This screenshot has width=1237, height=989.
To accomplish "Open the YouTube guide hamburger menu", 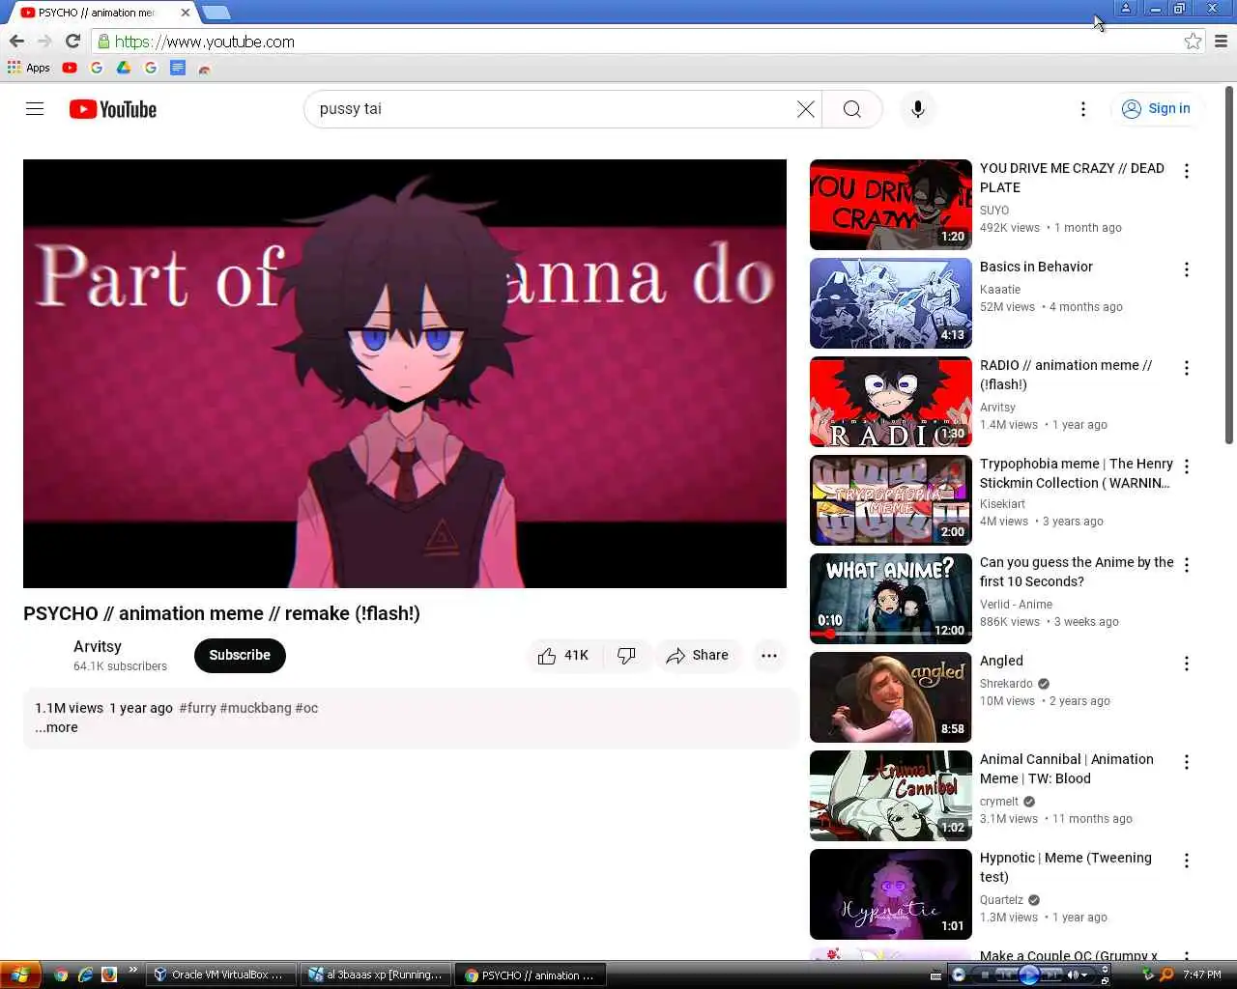I will (35, 109).
